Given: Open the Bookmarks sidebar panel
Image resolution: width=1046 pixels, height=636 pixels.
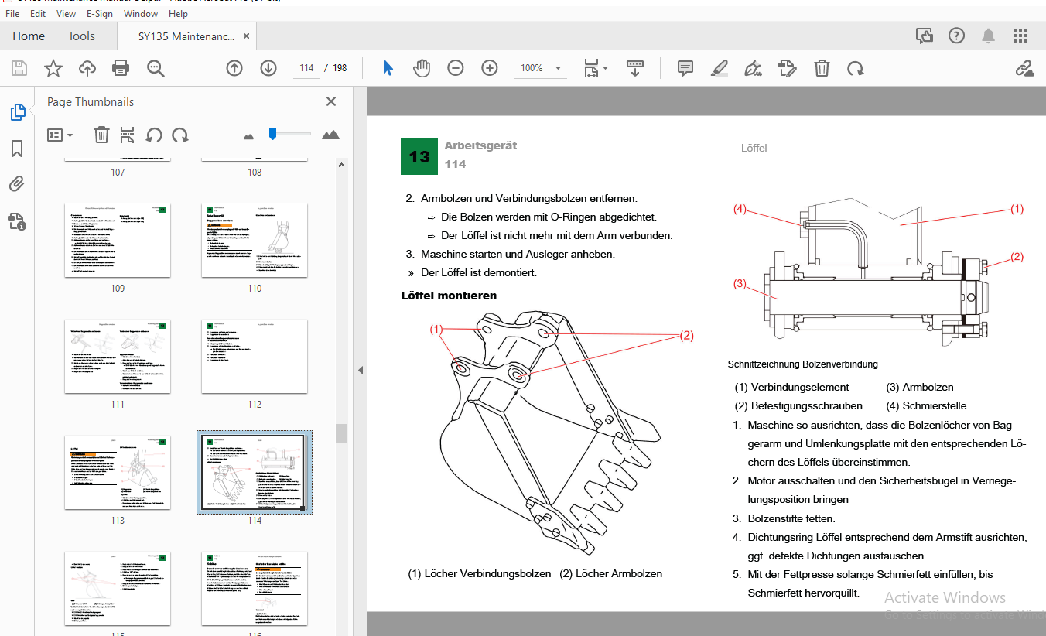Looking at the screenshot, I should [17, 149].
